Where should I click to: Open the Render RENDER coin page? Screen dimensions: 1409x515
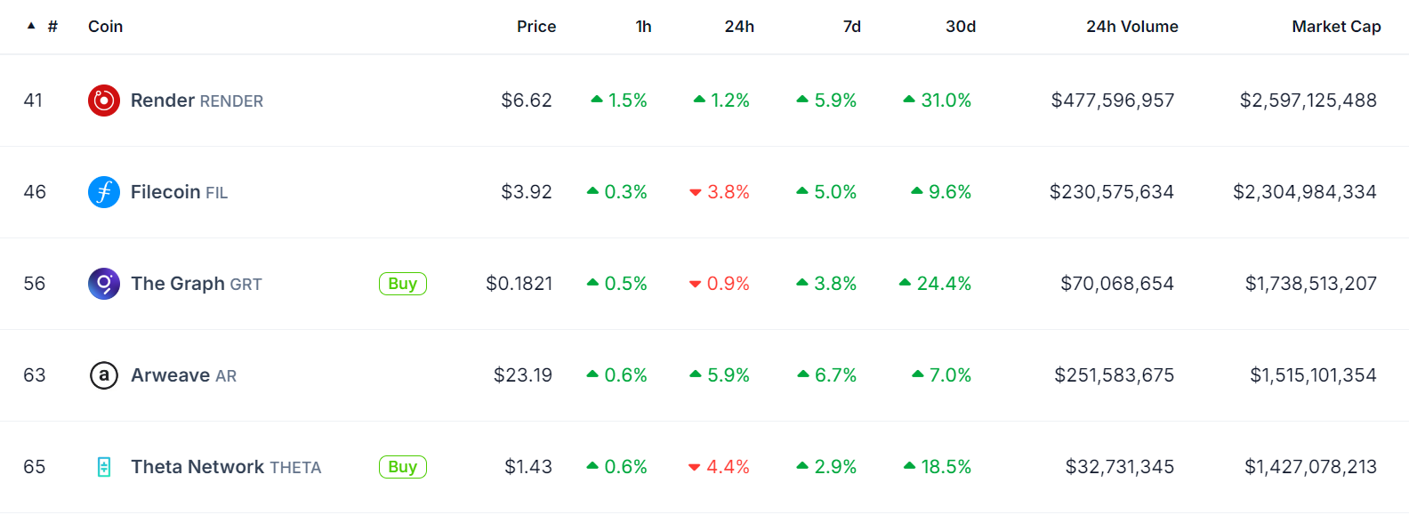197,101
